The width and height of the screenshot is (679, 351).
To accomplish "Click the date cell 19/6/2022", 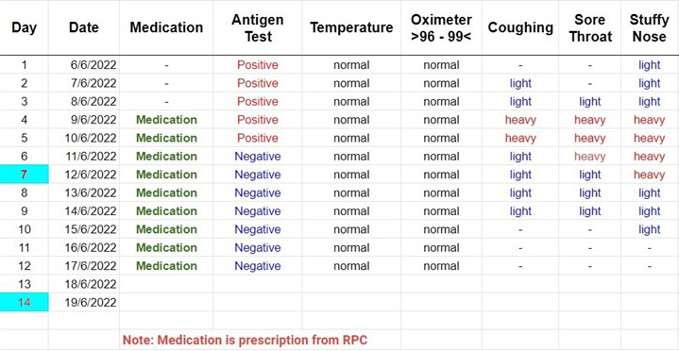I will pyautogui.click(x=84, y=302).
